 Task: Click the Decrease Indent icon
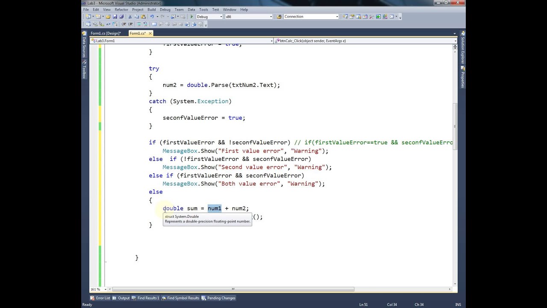pyautogui.click(x=124, y=24)
